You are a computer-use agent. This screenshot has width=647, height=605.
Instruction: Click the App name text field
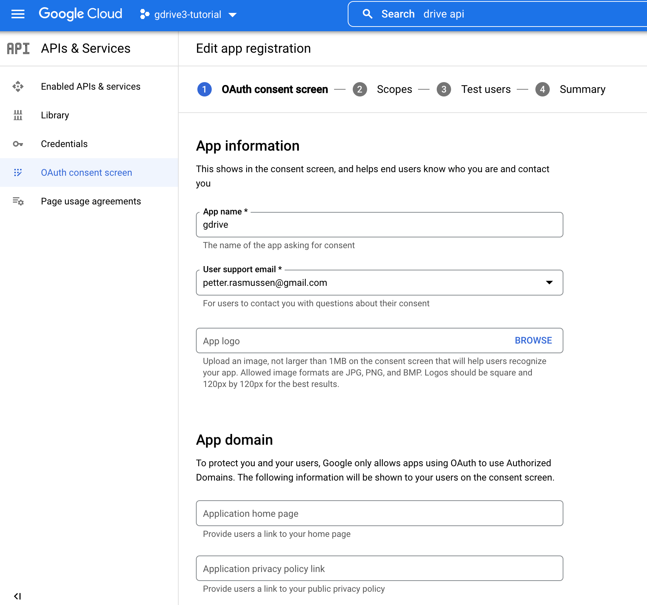point(379,225)
